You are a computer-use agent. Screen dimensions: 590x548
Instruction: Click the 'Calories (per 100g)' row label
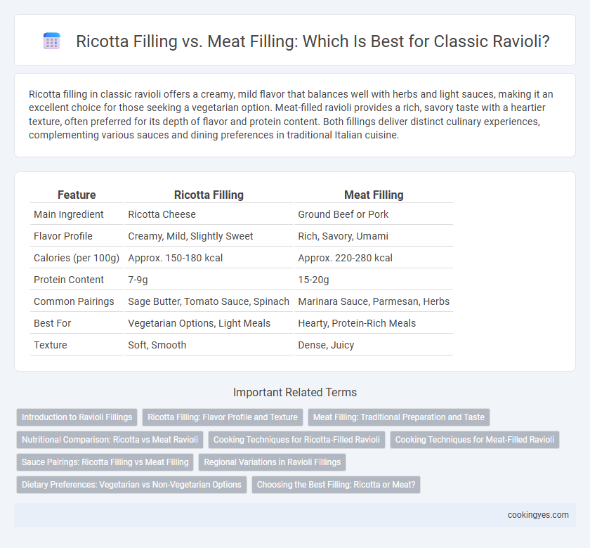(x=77, y=258)
